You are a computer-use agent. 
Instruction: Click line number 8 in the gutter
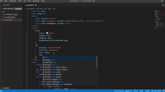click(27, 28)
